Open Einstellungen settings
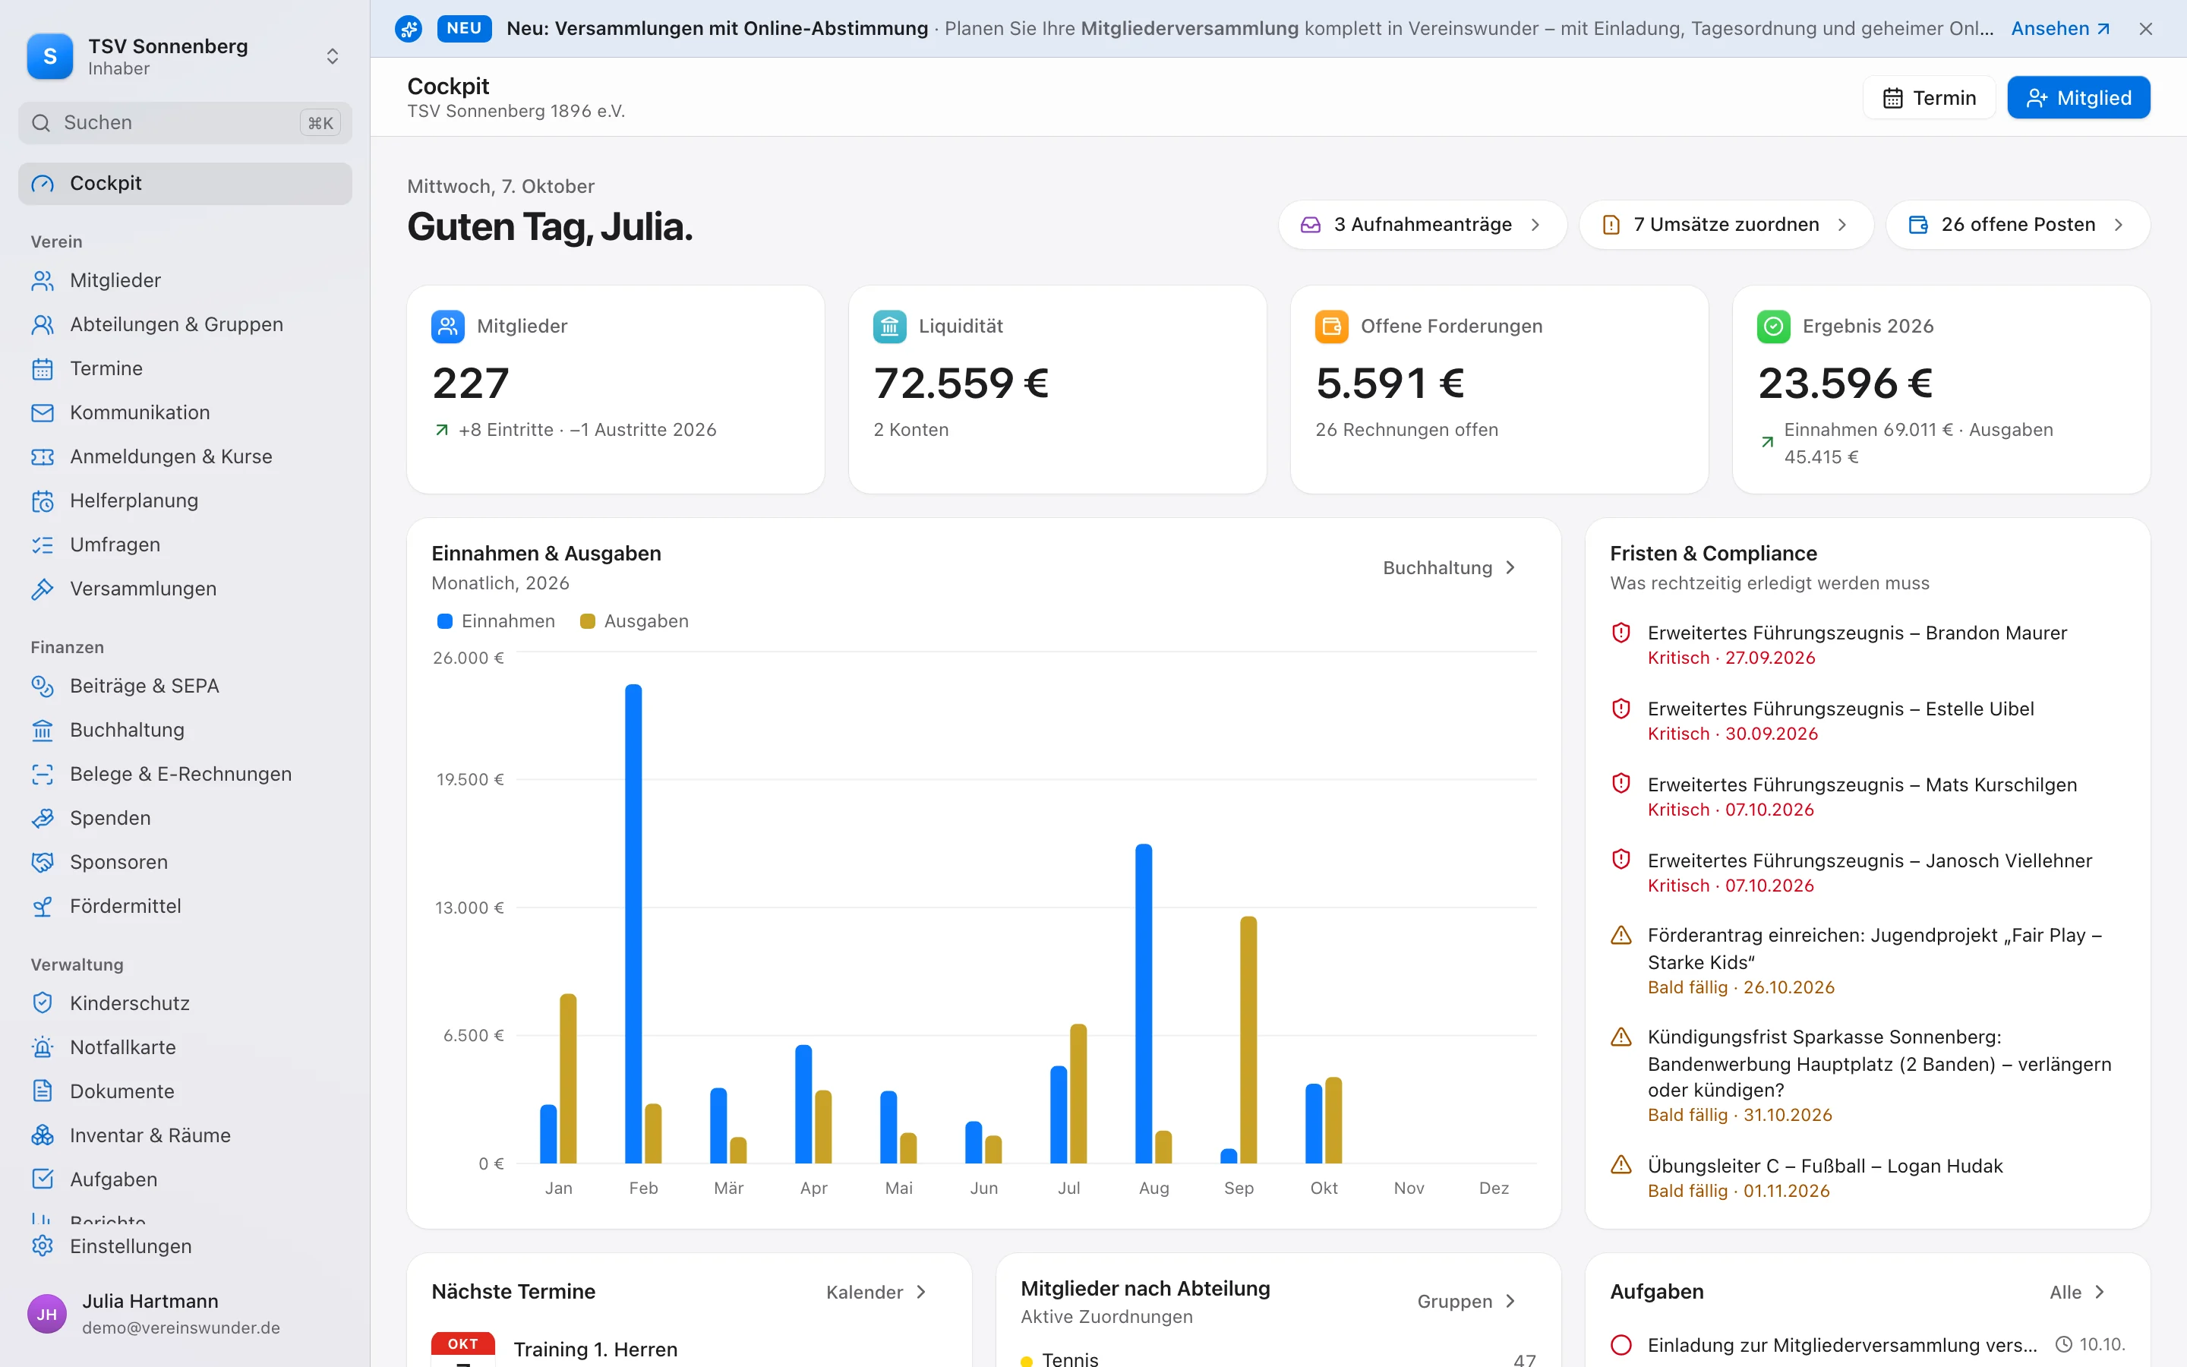This screenshot has height=1367, width=2187. coord(185,1245)
